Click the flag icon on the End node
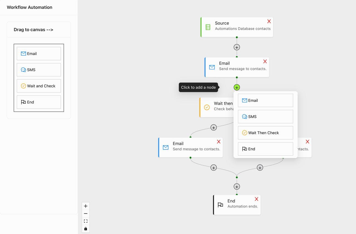 [x=221, y=205]
